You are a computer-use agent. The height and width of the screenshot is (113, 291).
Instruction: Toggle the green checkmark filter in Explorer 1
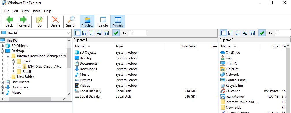(116, 33)
